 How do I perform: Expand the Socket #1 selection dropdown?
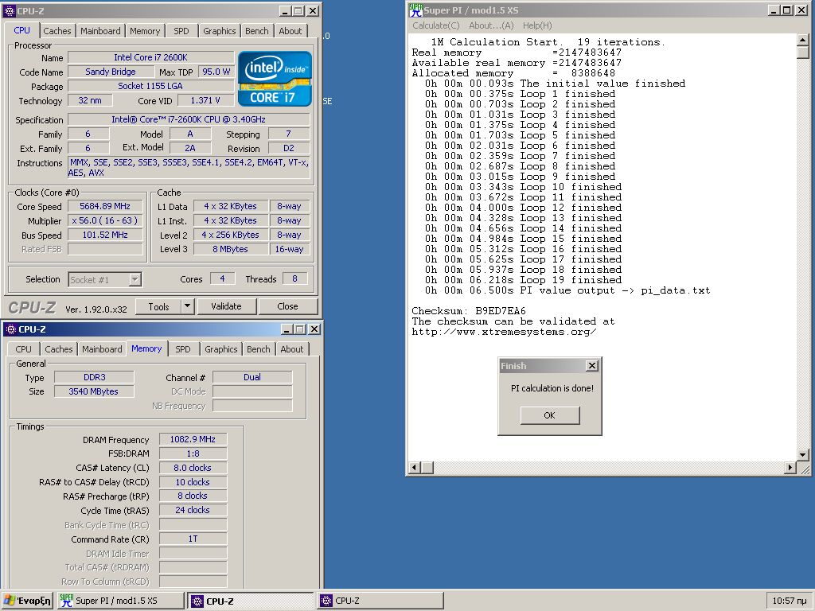135,279
